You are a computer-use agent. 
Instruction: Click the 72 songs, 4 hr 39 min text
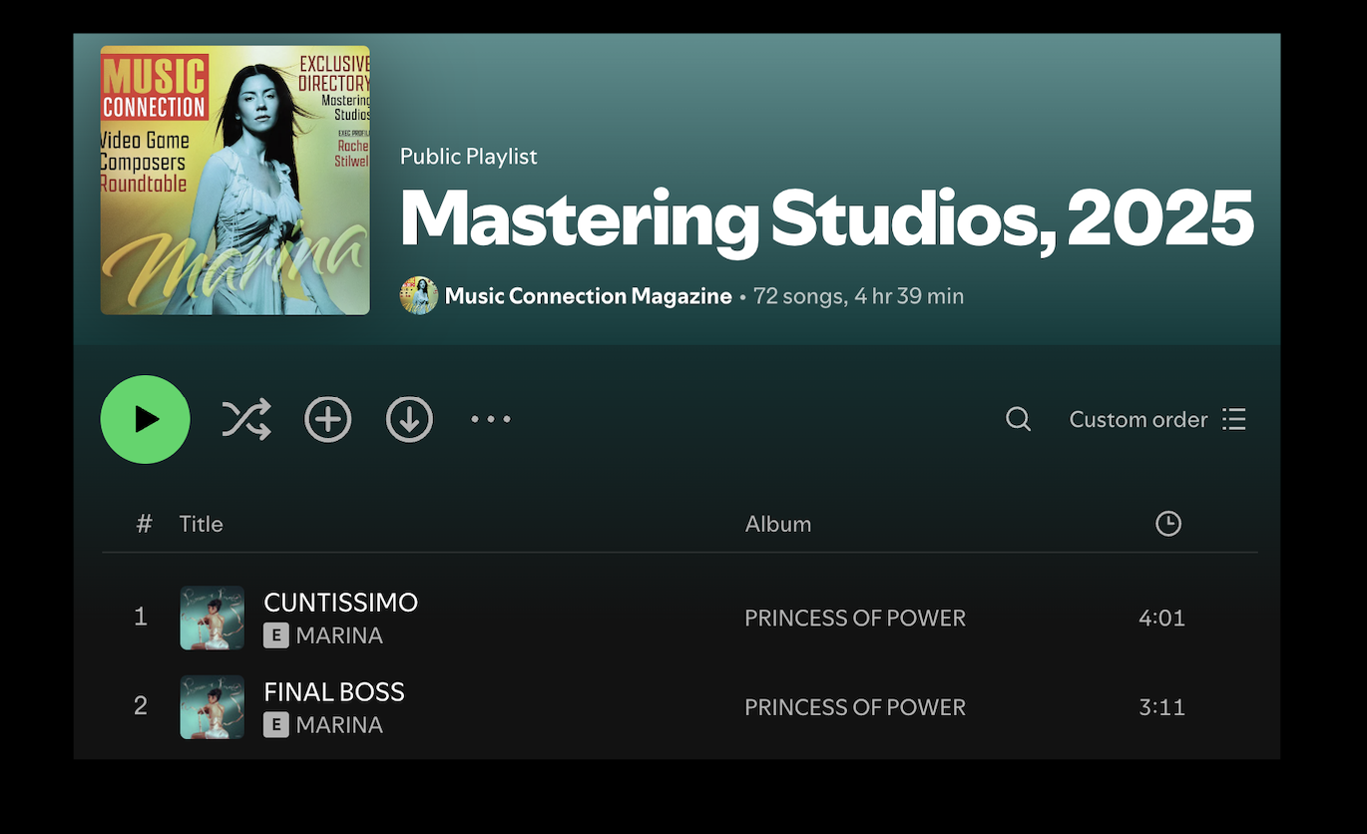click(859, 296)
